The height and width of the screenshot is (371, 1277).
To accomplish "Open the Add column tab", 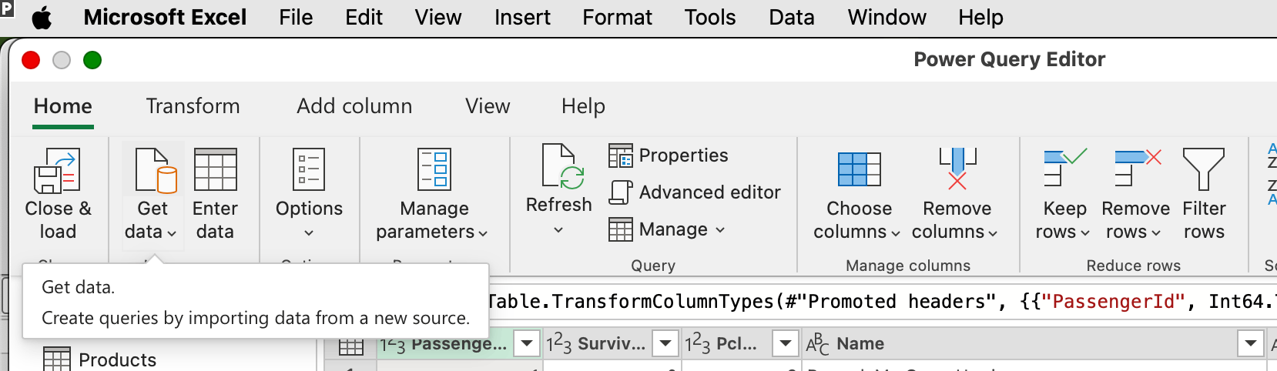I will point(354,106).
